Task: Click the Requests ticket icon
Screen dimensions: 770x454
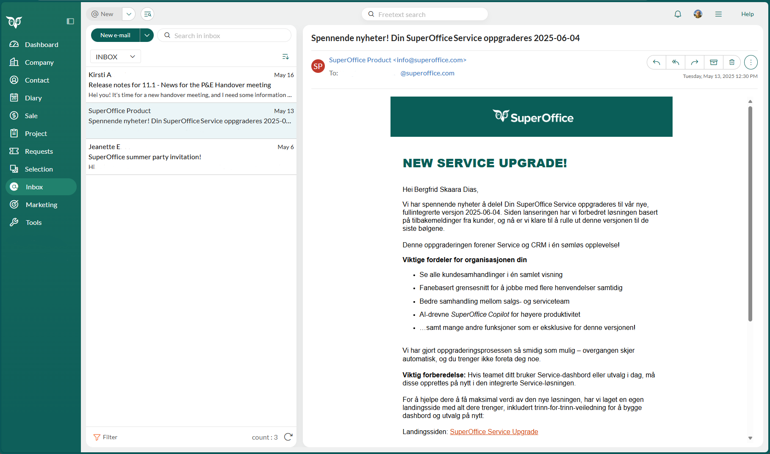Action: (x=14, y=151)
